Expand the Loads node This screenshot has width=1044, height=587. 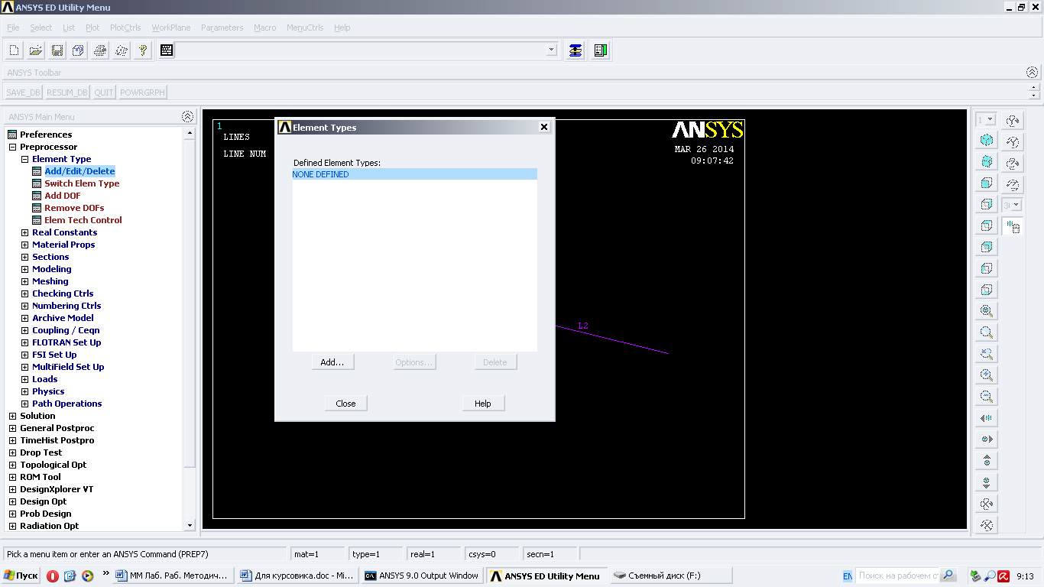24,379
